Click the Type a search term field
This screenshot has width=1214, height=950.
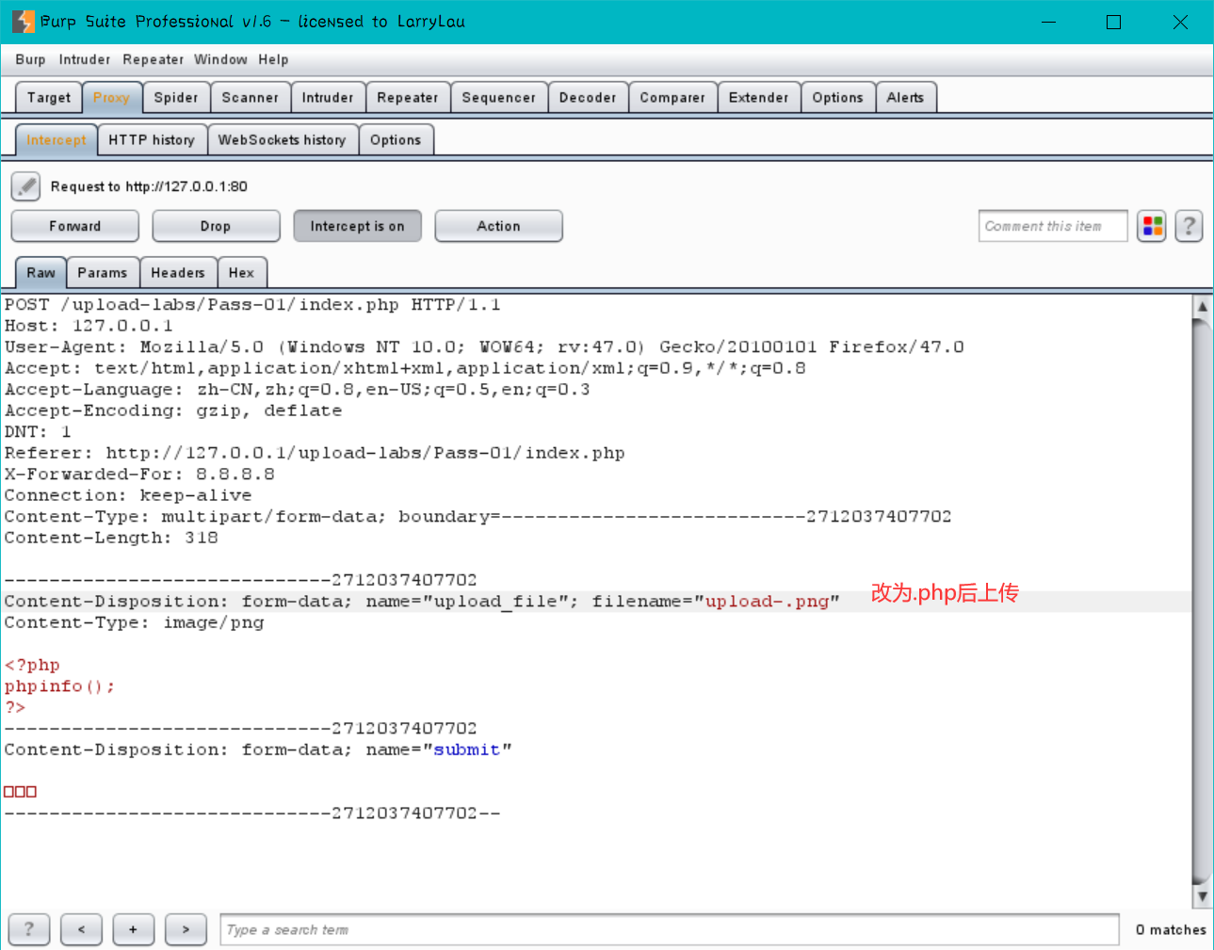click(x=670, y=929)
